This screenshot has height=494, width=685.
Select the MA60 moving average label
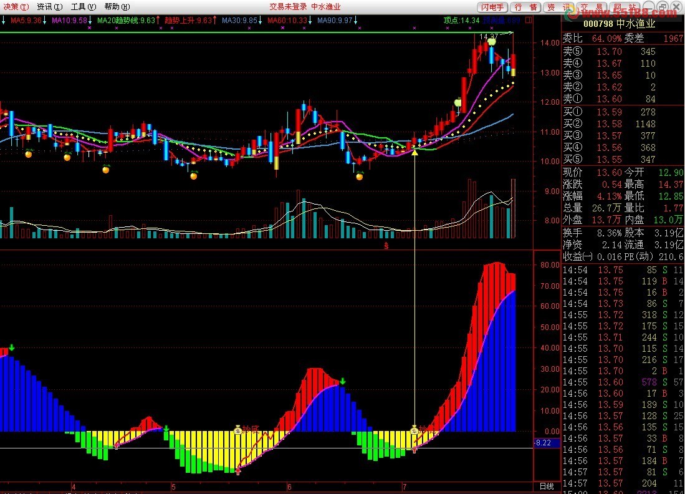coord(287,21)
